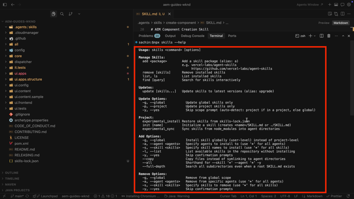Open the Ports tab
The width and height of the screenshot is (354, 199).
(232, 36)
